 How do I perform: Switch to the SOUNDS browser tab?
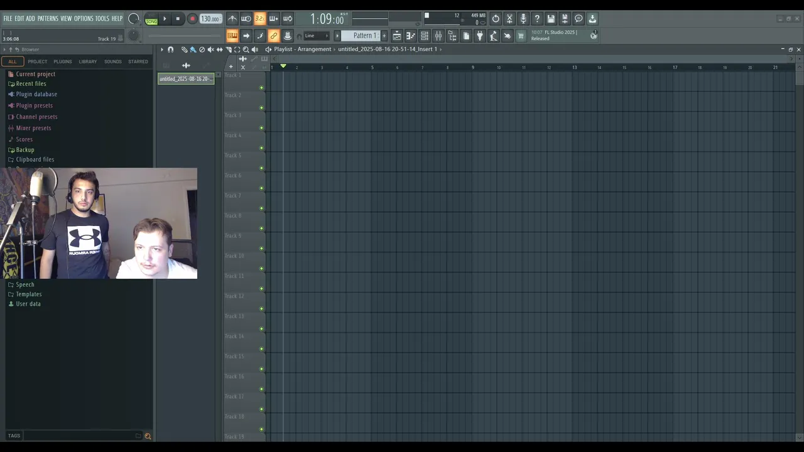113,62
